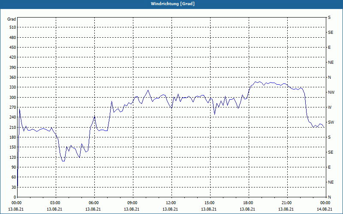Click the 360 left-axis tick label
The height and width of the screenshot is (214, 343).
coord(13,77)
